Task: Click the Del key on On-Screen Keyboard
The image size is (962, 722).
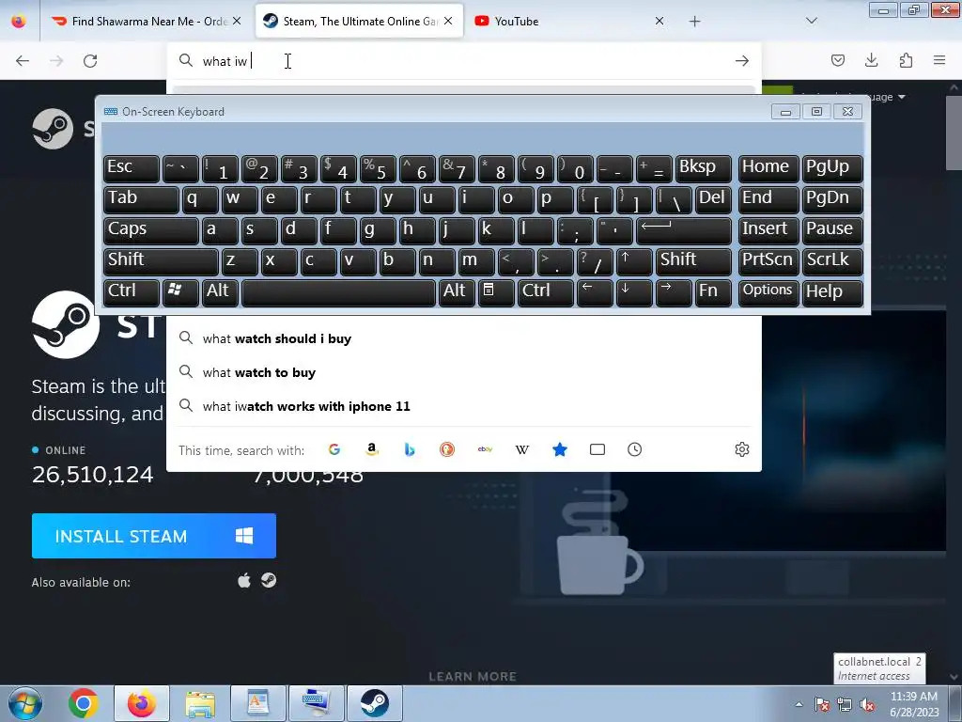Action: (713, 199)
